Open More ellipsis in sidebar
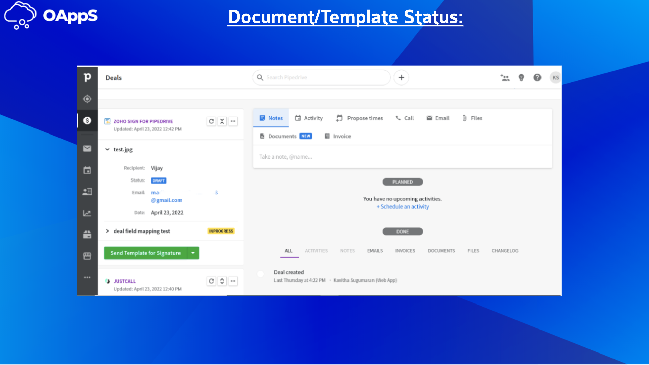Viewport: 649px width, 365px height. [87, 277]
